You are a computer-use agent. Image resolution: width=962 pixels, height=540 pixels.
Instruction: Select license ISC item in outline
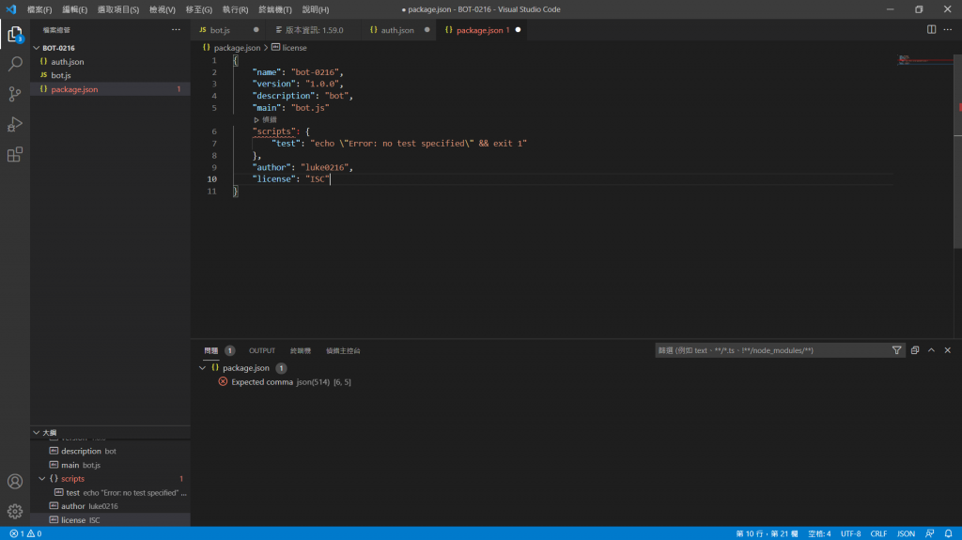pyautogui.click(x=111, y=519)
